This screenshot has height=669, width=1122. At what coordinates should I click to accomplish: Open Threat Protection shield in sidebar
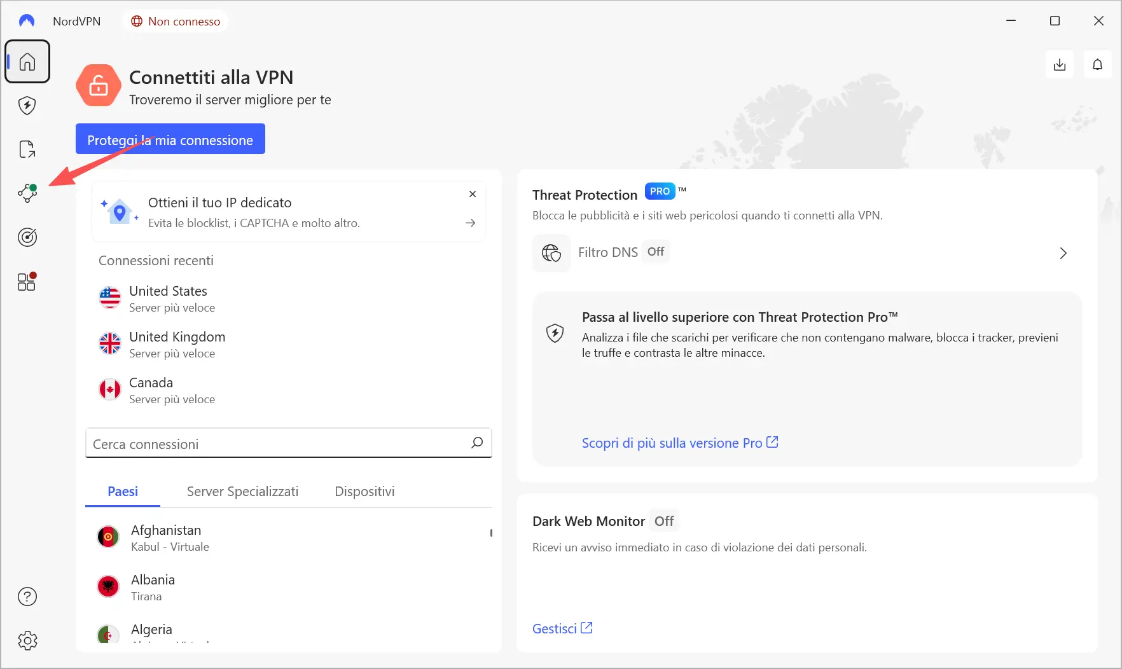point(27,106)
